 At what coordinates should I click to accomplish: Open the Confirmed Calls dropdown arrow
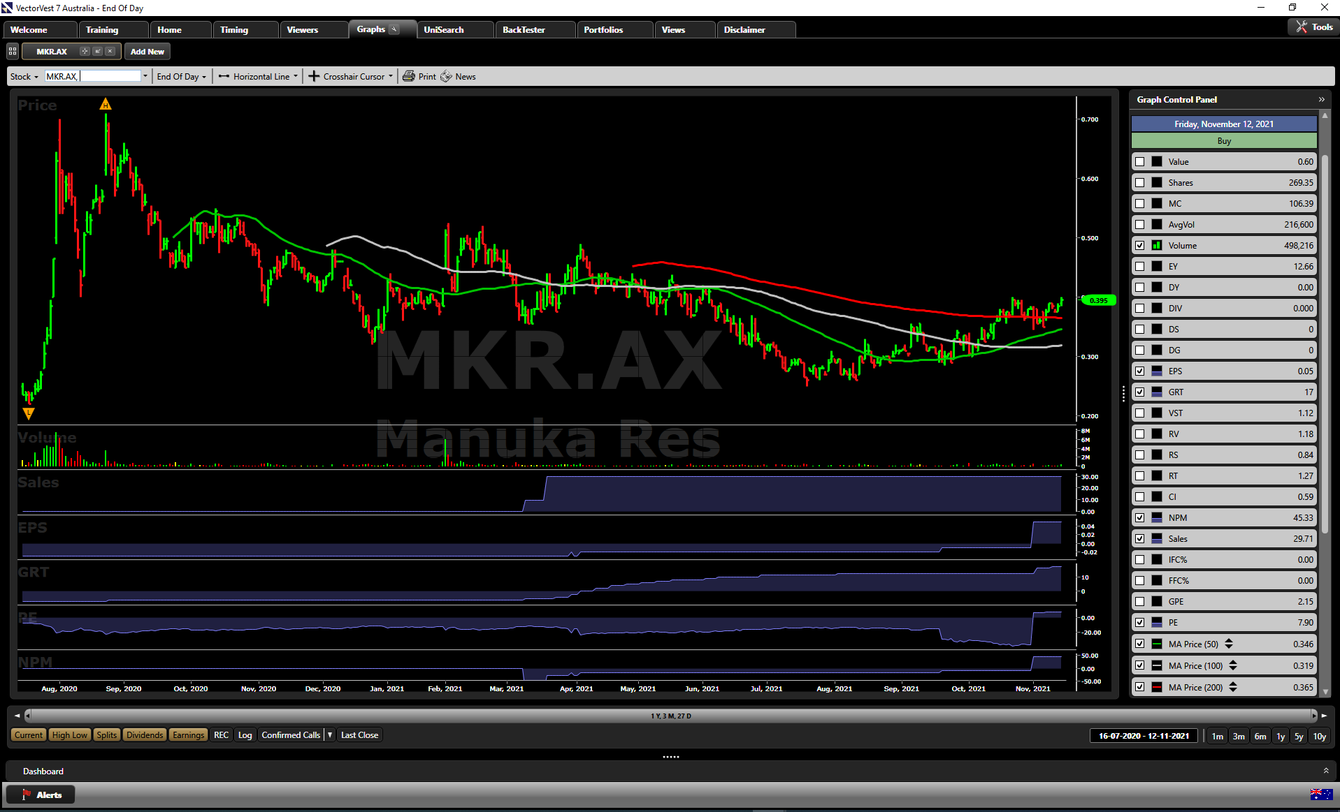pyautogui.click(x=330, y=735)
